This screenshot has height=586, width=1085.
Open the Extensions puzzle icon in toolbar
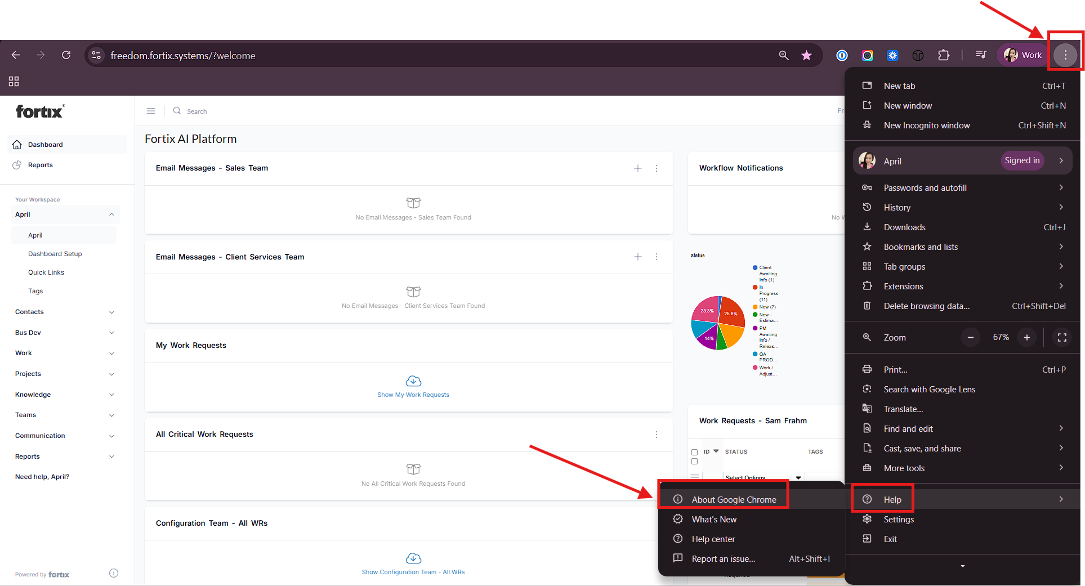pyautogui.click(x=944, y=55)
